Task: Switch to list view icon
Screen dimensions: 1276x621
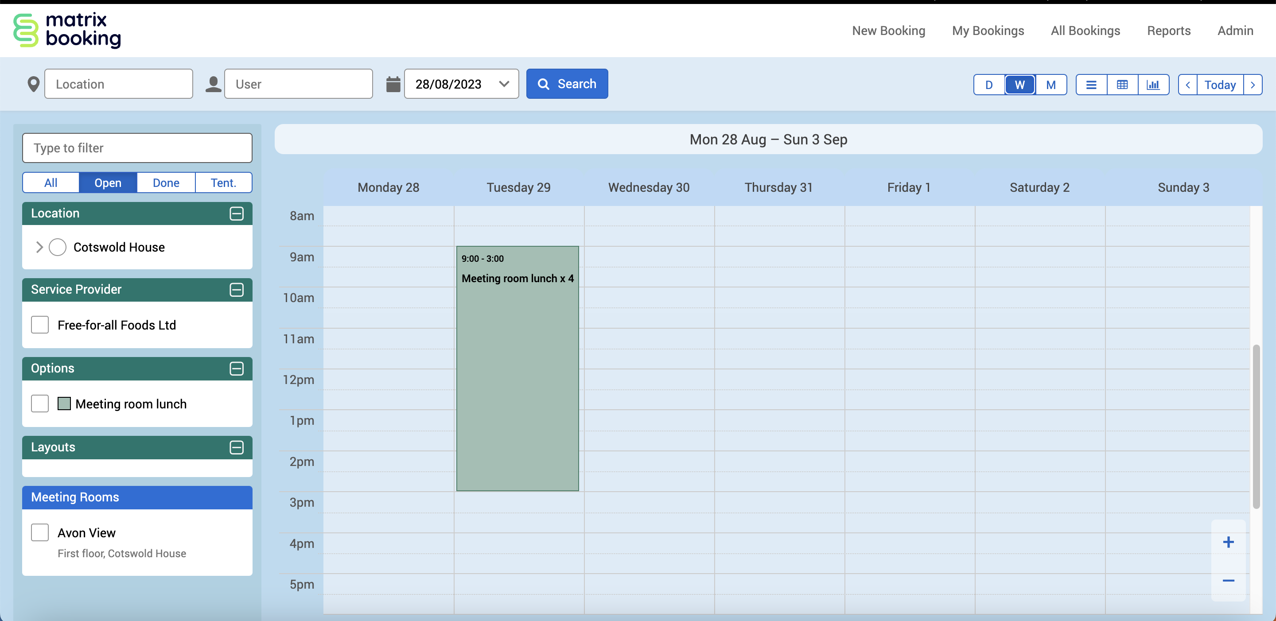Action: (x=1091, y=85)
